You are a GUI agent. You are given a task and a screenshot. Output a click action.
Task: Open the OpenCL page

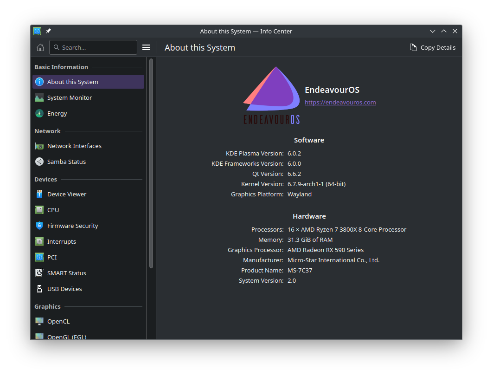coord(58,321)
